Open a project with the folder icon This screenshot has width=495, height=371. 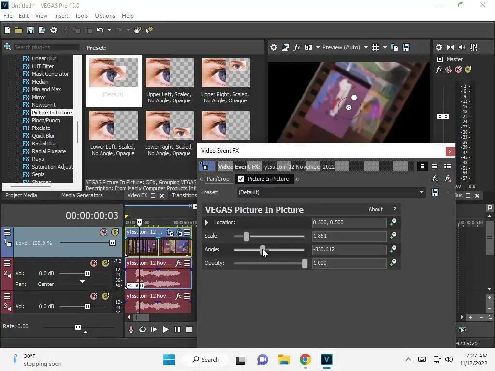coord(19,30)
